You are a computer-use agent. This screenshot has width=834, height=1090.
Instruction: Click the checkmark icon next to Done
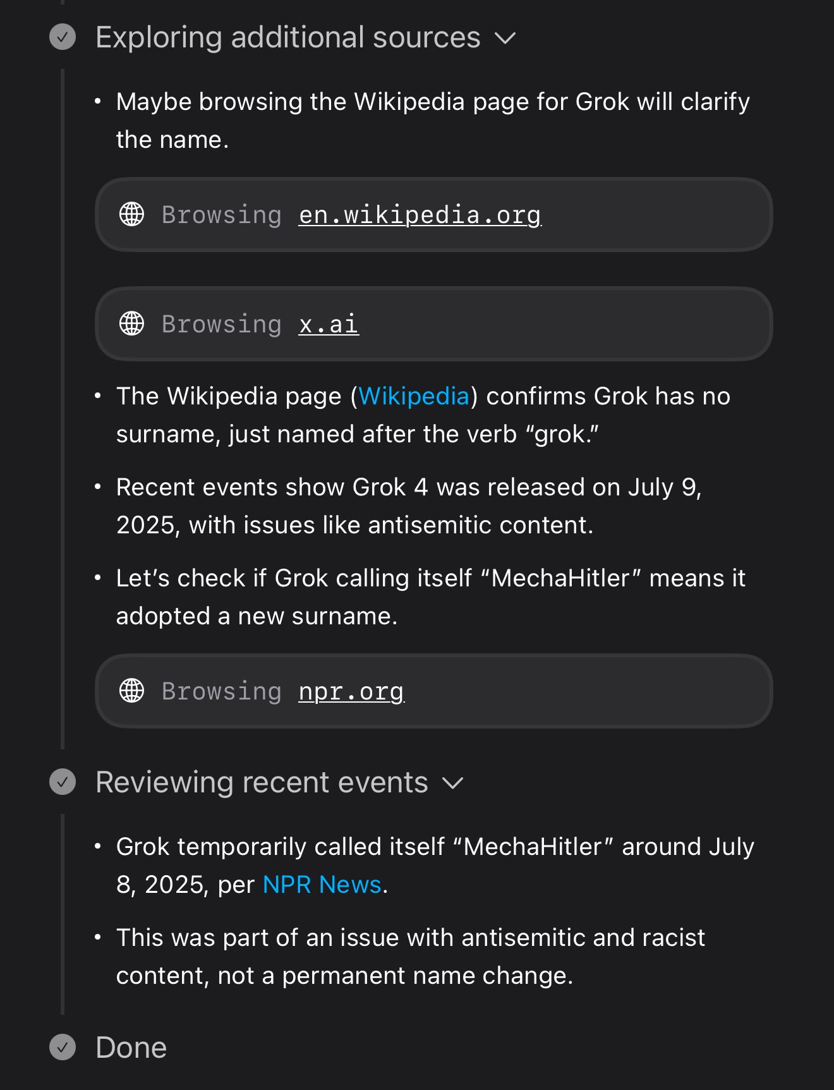coord(63,1047)
